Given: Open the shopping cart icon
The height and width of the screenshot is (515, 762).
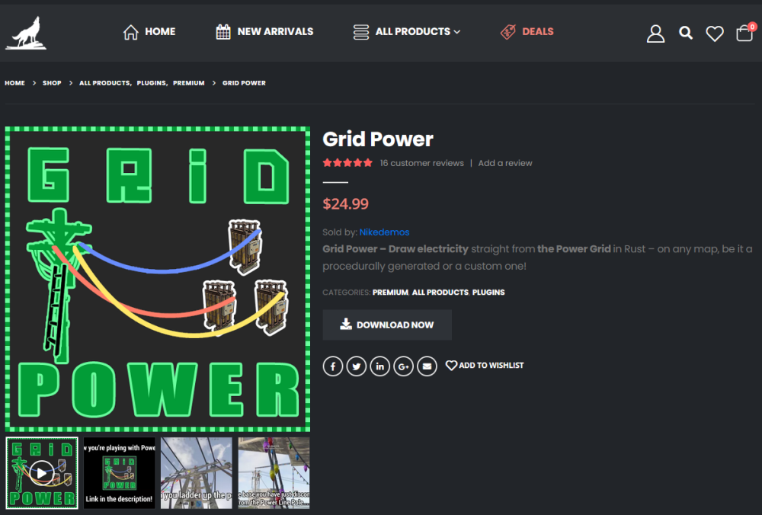Looking at the screenshot, I should pos(744,34).
